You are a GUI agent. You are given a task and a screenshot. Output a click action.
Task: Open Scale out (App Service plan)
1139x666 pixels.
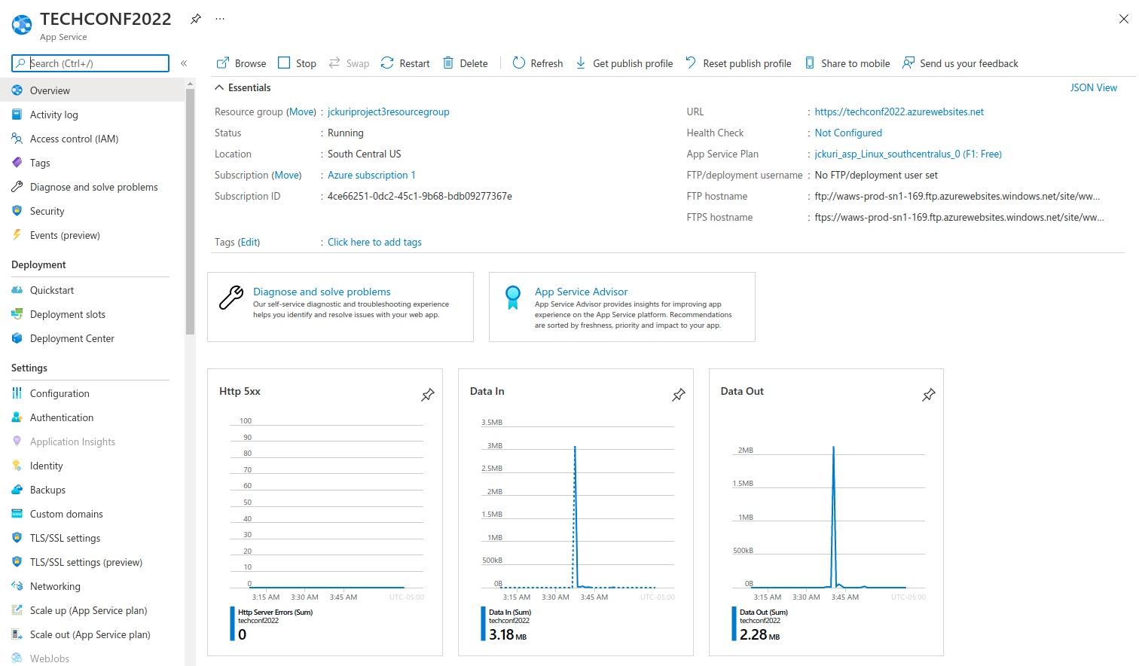pyautogui.click(x=92, y=634)
